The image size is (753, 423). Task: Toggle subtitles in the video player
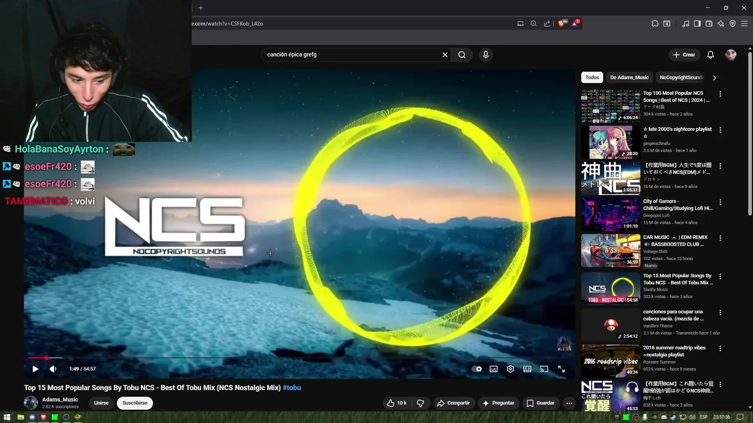(494, 369)
